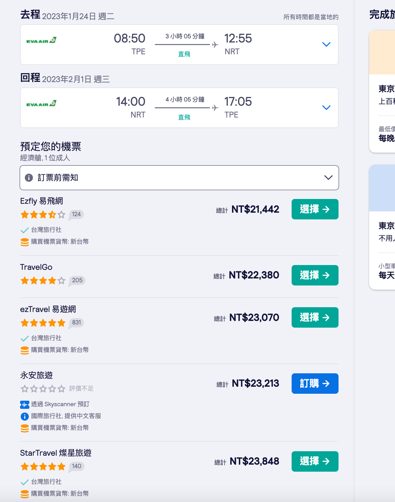Click the 14:00 return departure time
Screen dimensions: 395x502
coord(130,102)
